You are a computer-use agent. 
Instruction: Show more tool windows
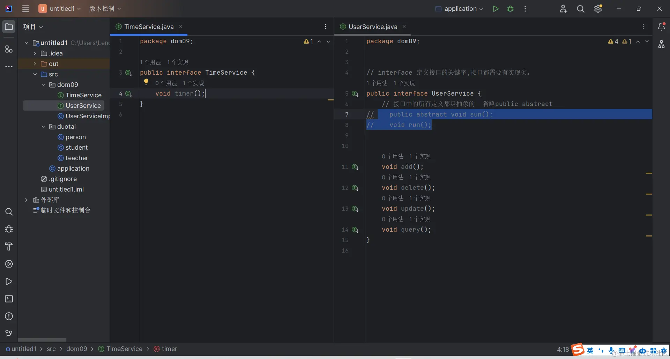9,66
